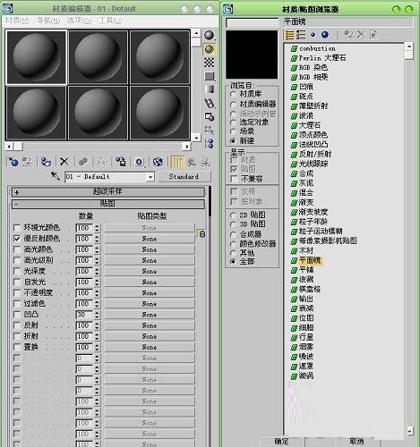The width and height of the screenshot is (420, 447).
Task: Click the Reset Map X icon
Action: pos(64,162)
